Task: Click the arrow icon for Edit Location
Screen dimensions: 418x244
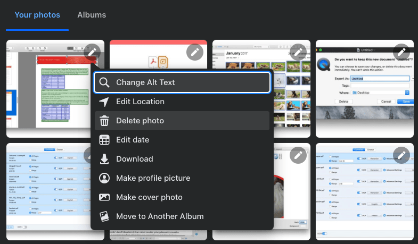Action: 105,102
